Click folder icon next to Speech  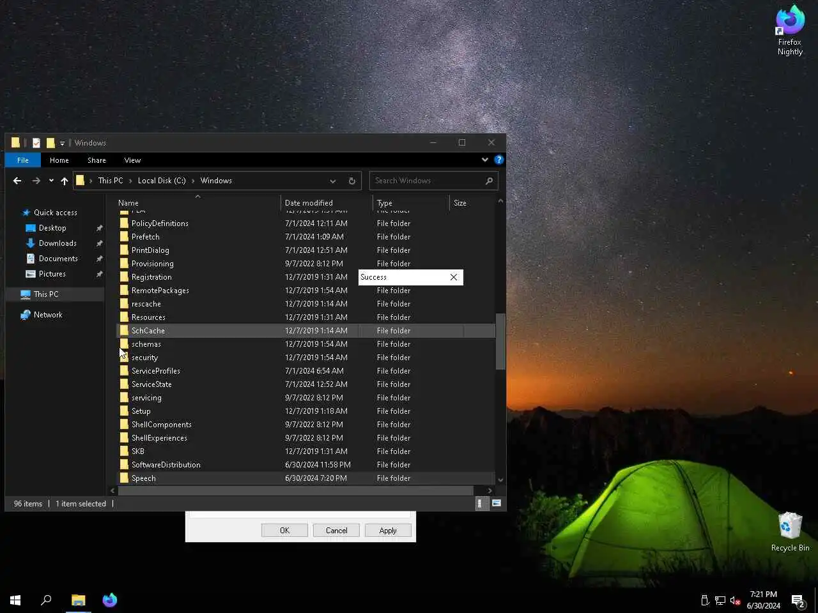[124, 478]
